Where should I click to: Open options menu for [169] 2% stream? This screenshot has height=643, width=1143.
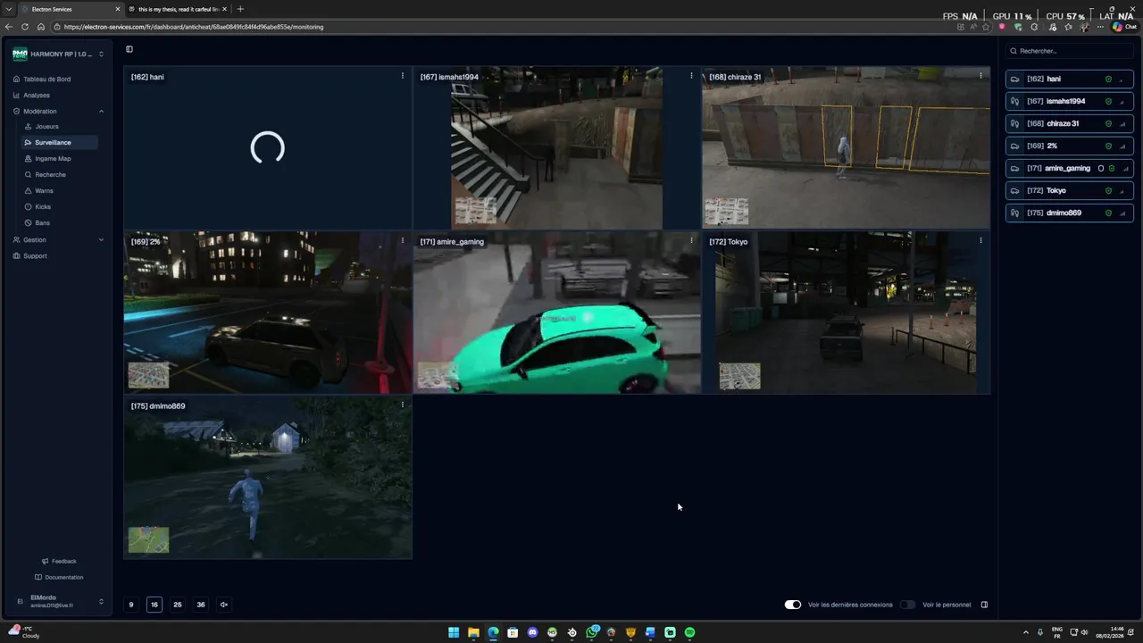(403, 240)
